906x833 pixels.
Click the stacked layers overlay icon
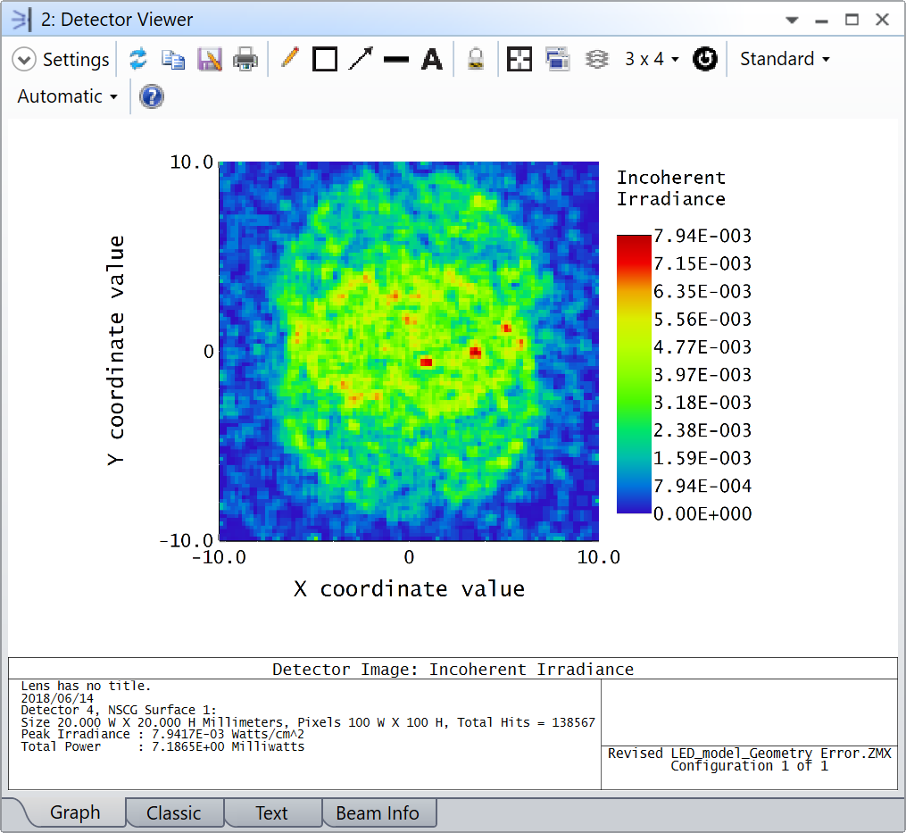click(597, 59)
